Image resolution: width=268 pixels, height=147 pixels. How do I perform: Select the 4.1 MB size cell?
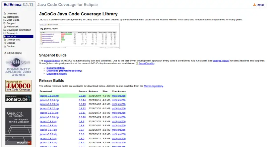(x=106, y=96)
